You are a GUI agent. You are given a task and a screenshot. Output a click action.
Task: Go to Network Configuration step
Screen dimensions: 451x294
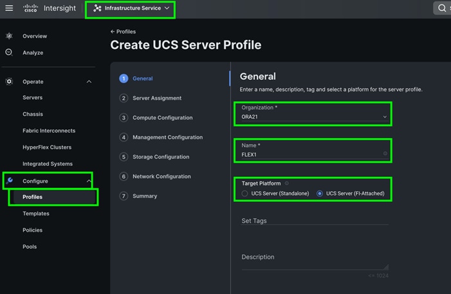[x=161, y=176]
